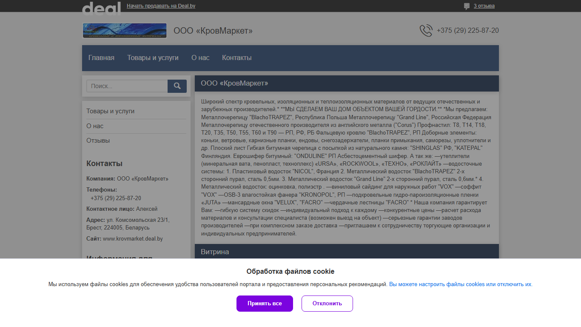
Task: Click the header phone number +375 (29) 225-87-20
Action: [x=468, y=31]
